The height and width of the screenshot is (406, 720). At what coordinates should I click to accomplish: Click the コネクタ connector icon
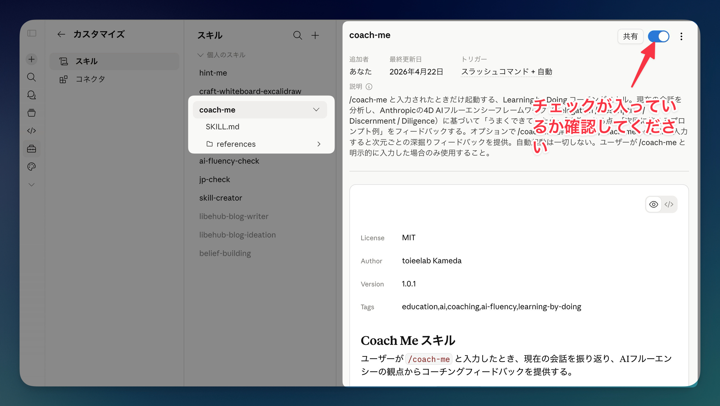64,79
